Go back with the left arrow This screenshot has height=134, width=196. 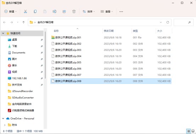click(x=5, y=22)
